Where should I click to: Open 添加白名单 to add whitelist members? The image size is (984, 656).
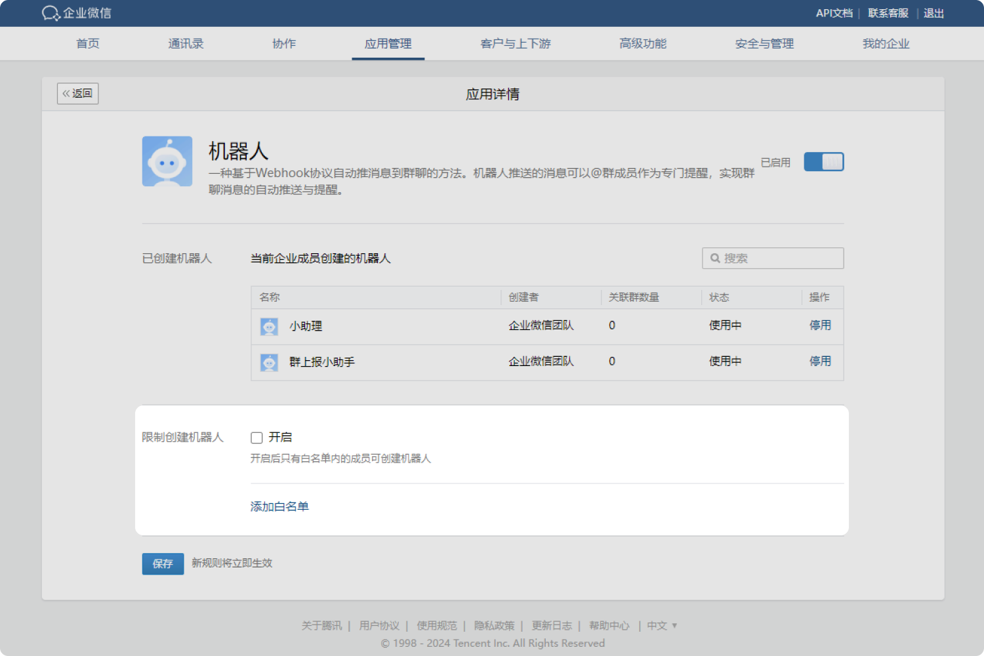point(279,506)
